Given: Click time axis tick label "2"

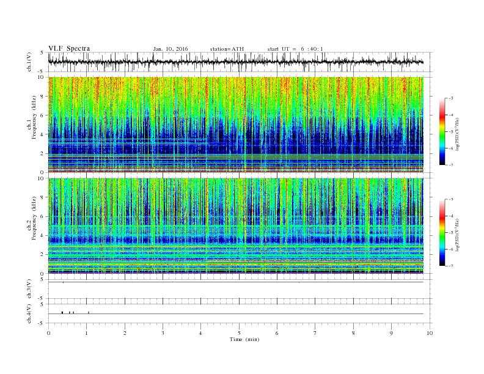Looking at the screenshot, I should (125, 333).
